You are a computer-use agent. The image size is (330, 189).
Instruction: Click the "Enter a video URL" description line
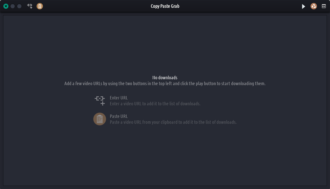coord(155,104)
